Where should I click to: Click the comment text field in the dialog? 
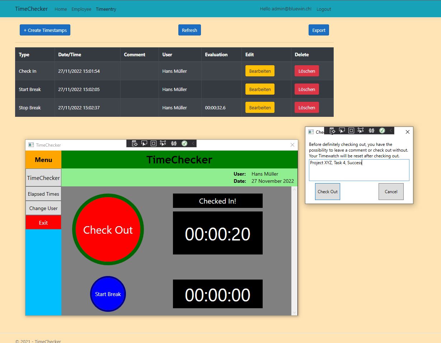pos(358,170)
